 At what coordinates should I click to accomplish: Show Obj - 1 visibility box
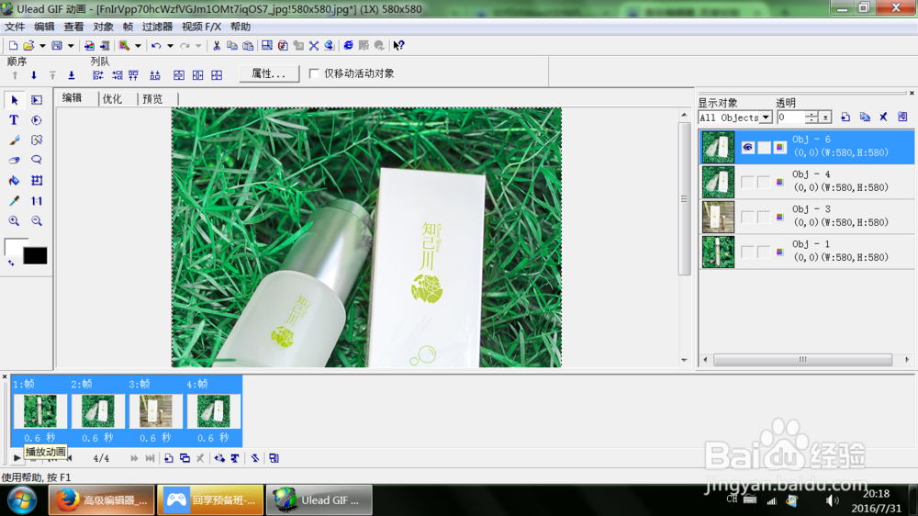click(747, 252)
